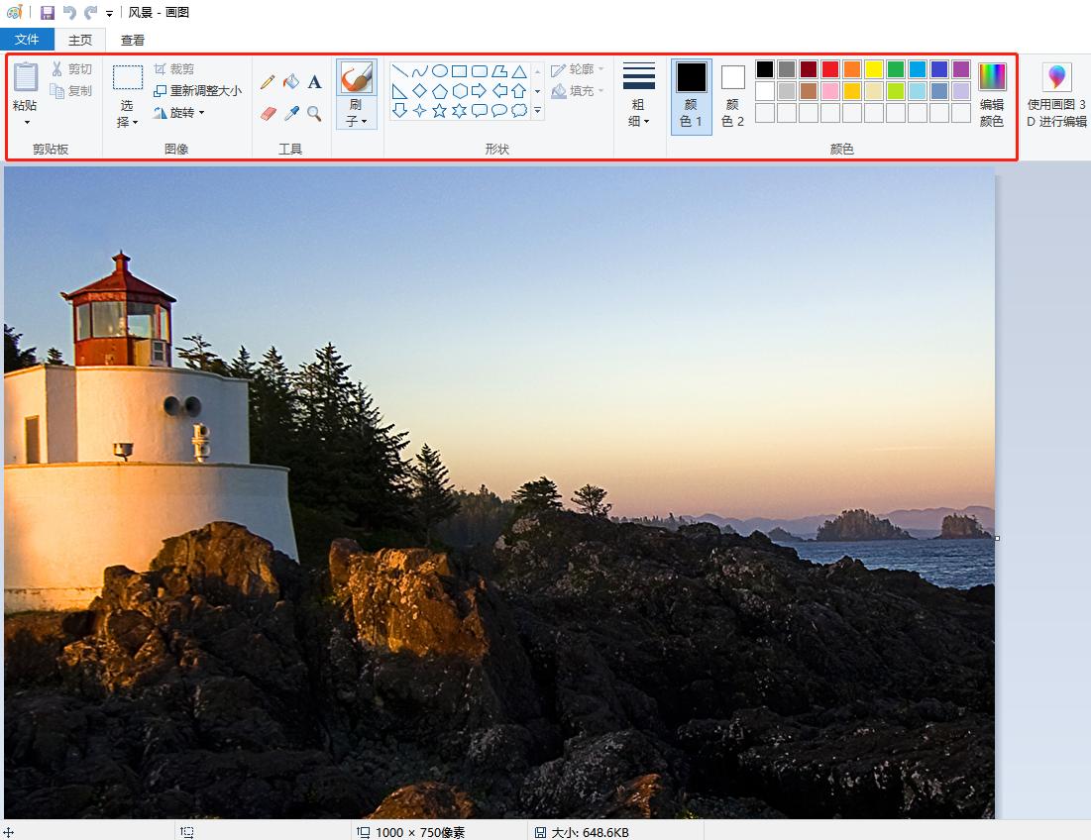Choose the five-point star shape

click(439, 111)
